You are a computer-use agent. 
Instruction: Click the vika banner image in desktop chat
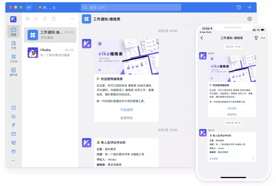[x=126, y=57]
